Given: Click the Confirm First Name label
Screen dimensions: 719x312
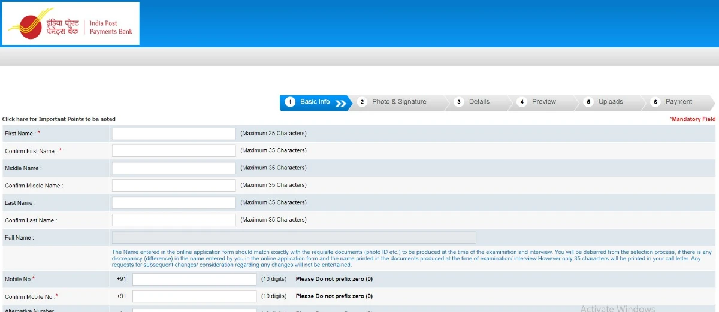Looking at the screenshot, I should click(x=33, y=151).
